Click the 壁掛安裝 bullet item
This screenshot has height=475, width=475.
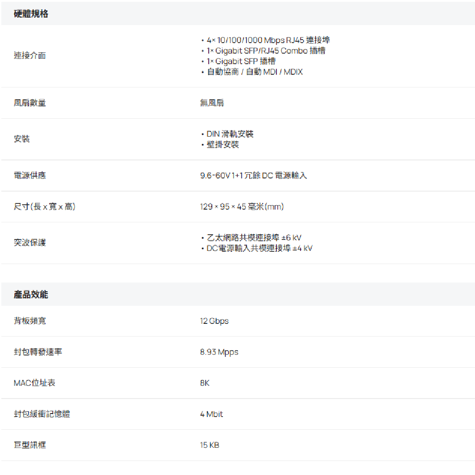tap(223, 145)
